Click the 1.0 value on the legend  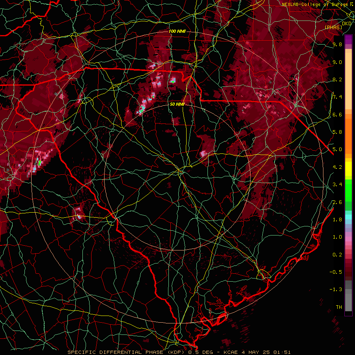point(337,237)
